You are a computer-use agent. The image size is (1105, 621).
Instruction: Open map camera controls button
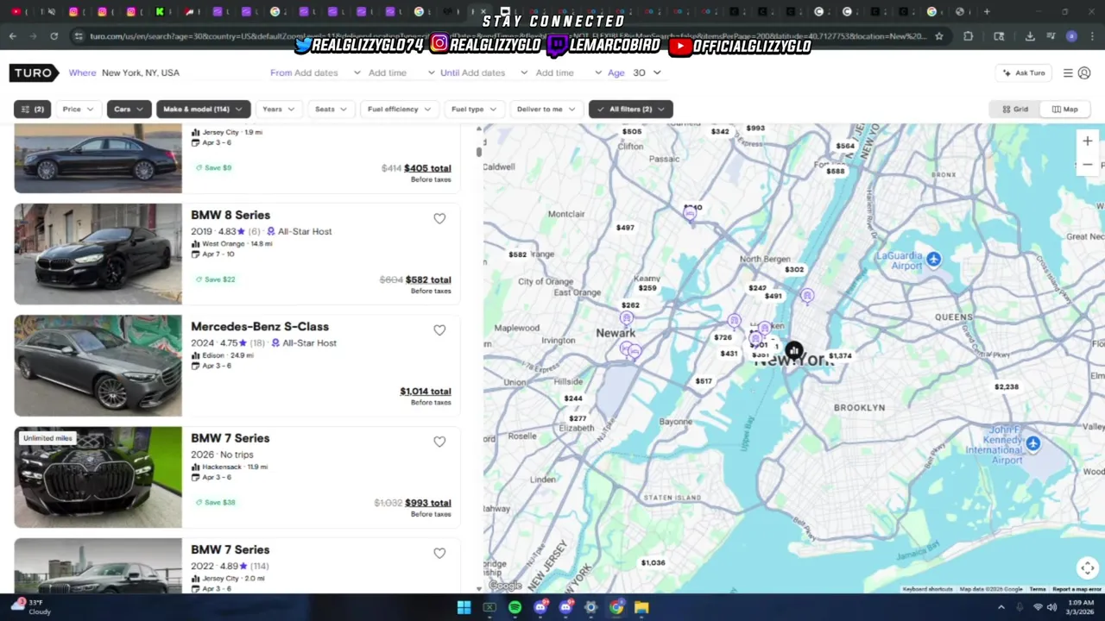pos(1087,568)
